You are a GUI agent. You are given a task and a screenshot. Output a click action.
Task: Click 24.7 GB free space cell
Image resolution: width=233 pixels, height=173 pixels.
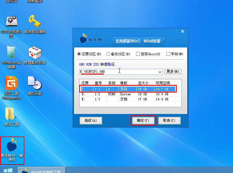click(162, 89)
